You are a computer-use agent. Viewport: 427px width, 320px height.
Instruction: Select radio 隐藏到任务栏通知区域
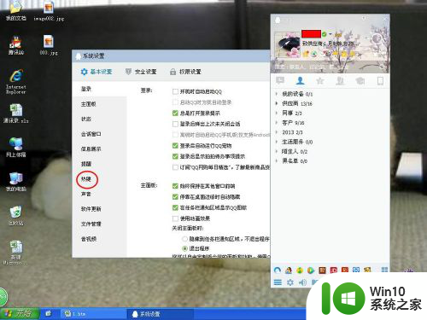pyautogui.click(x=184, y=239)
